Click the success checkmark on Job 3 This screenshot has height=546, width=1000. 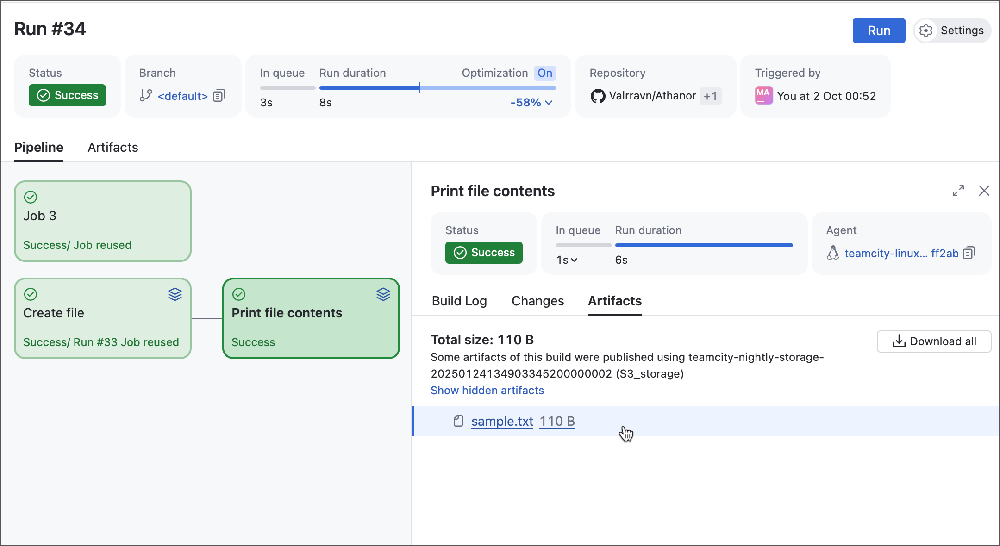[31, 197]
